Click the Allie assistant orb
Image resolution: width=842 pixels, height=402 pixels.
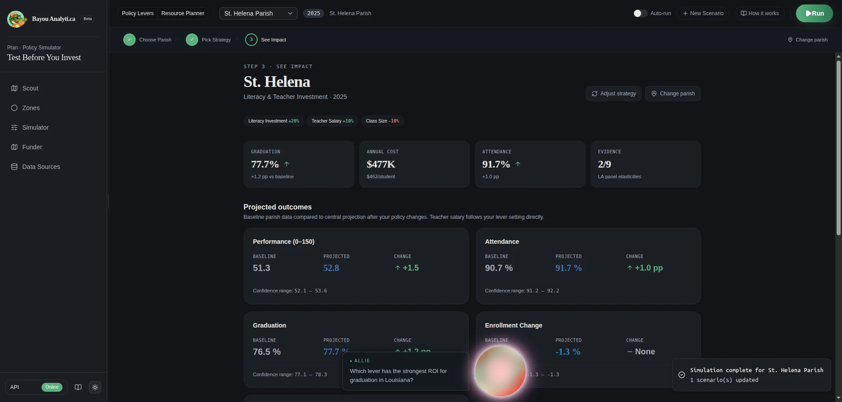[x=500, y=371]
